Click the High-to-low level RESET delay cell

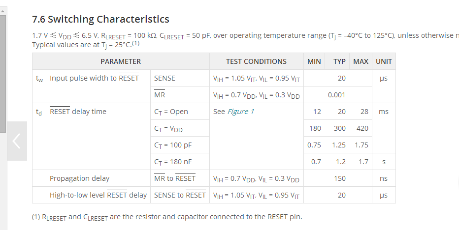(98, 195)
